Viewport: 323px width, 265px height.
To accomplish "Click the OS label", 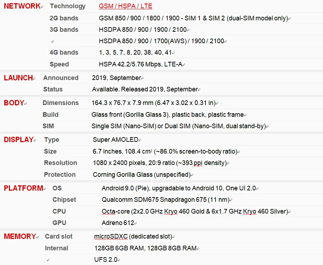I will tap(57, 188).
